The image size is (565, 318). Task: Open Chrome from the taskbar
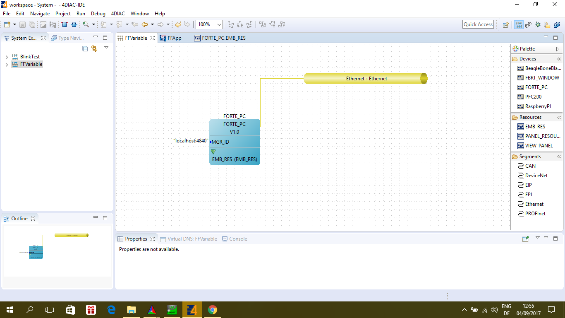click(x=213, y=310)
